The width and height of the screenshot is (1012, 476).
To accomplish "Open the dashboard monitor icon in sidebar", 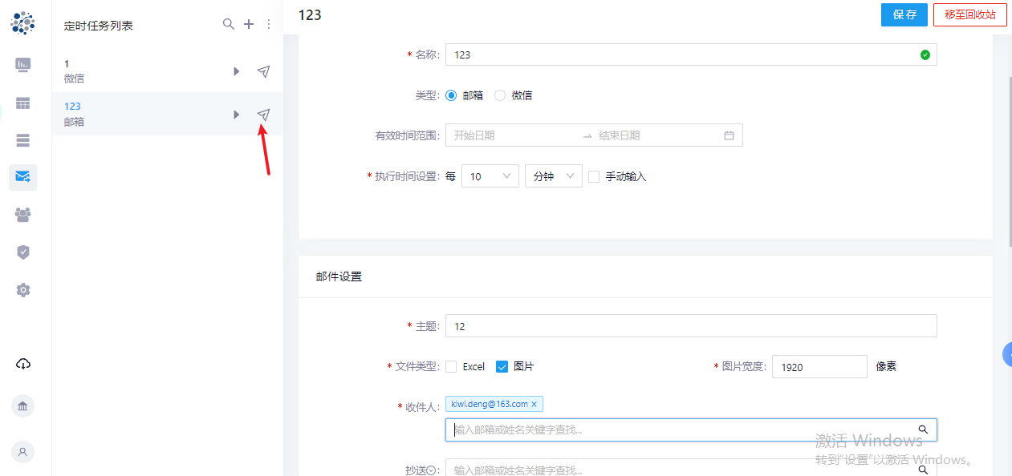I will pos(22,65).
